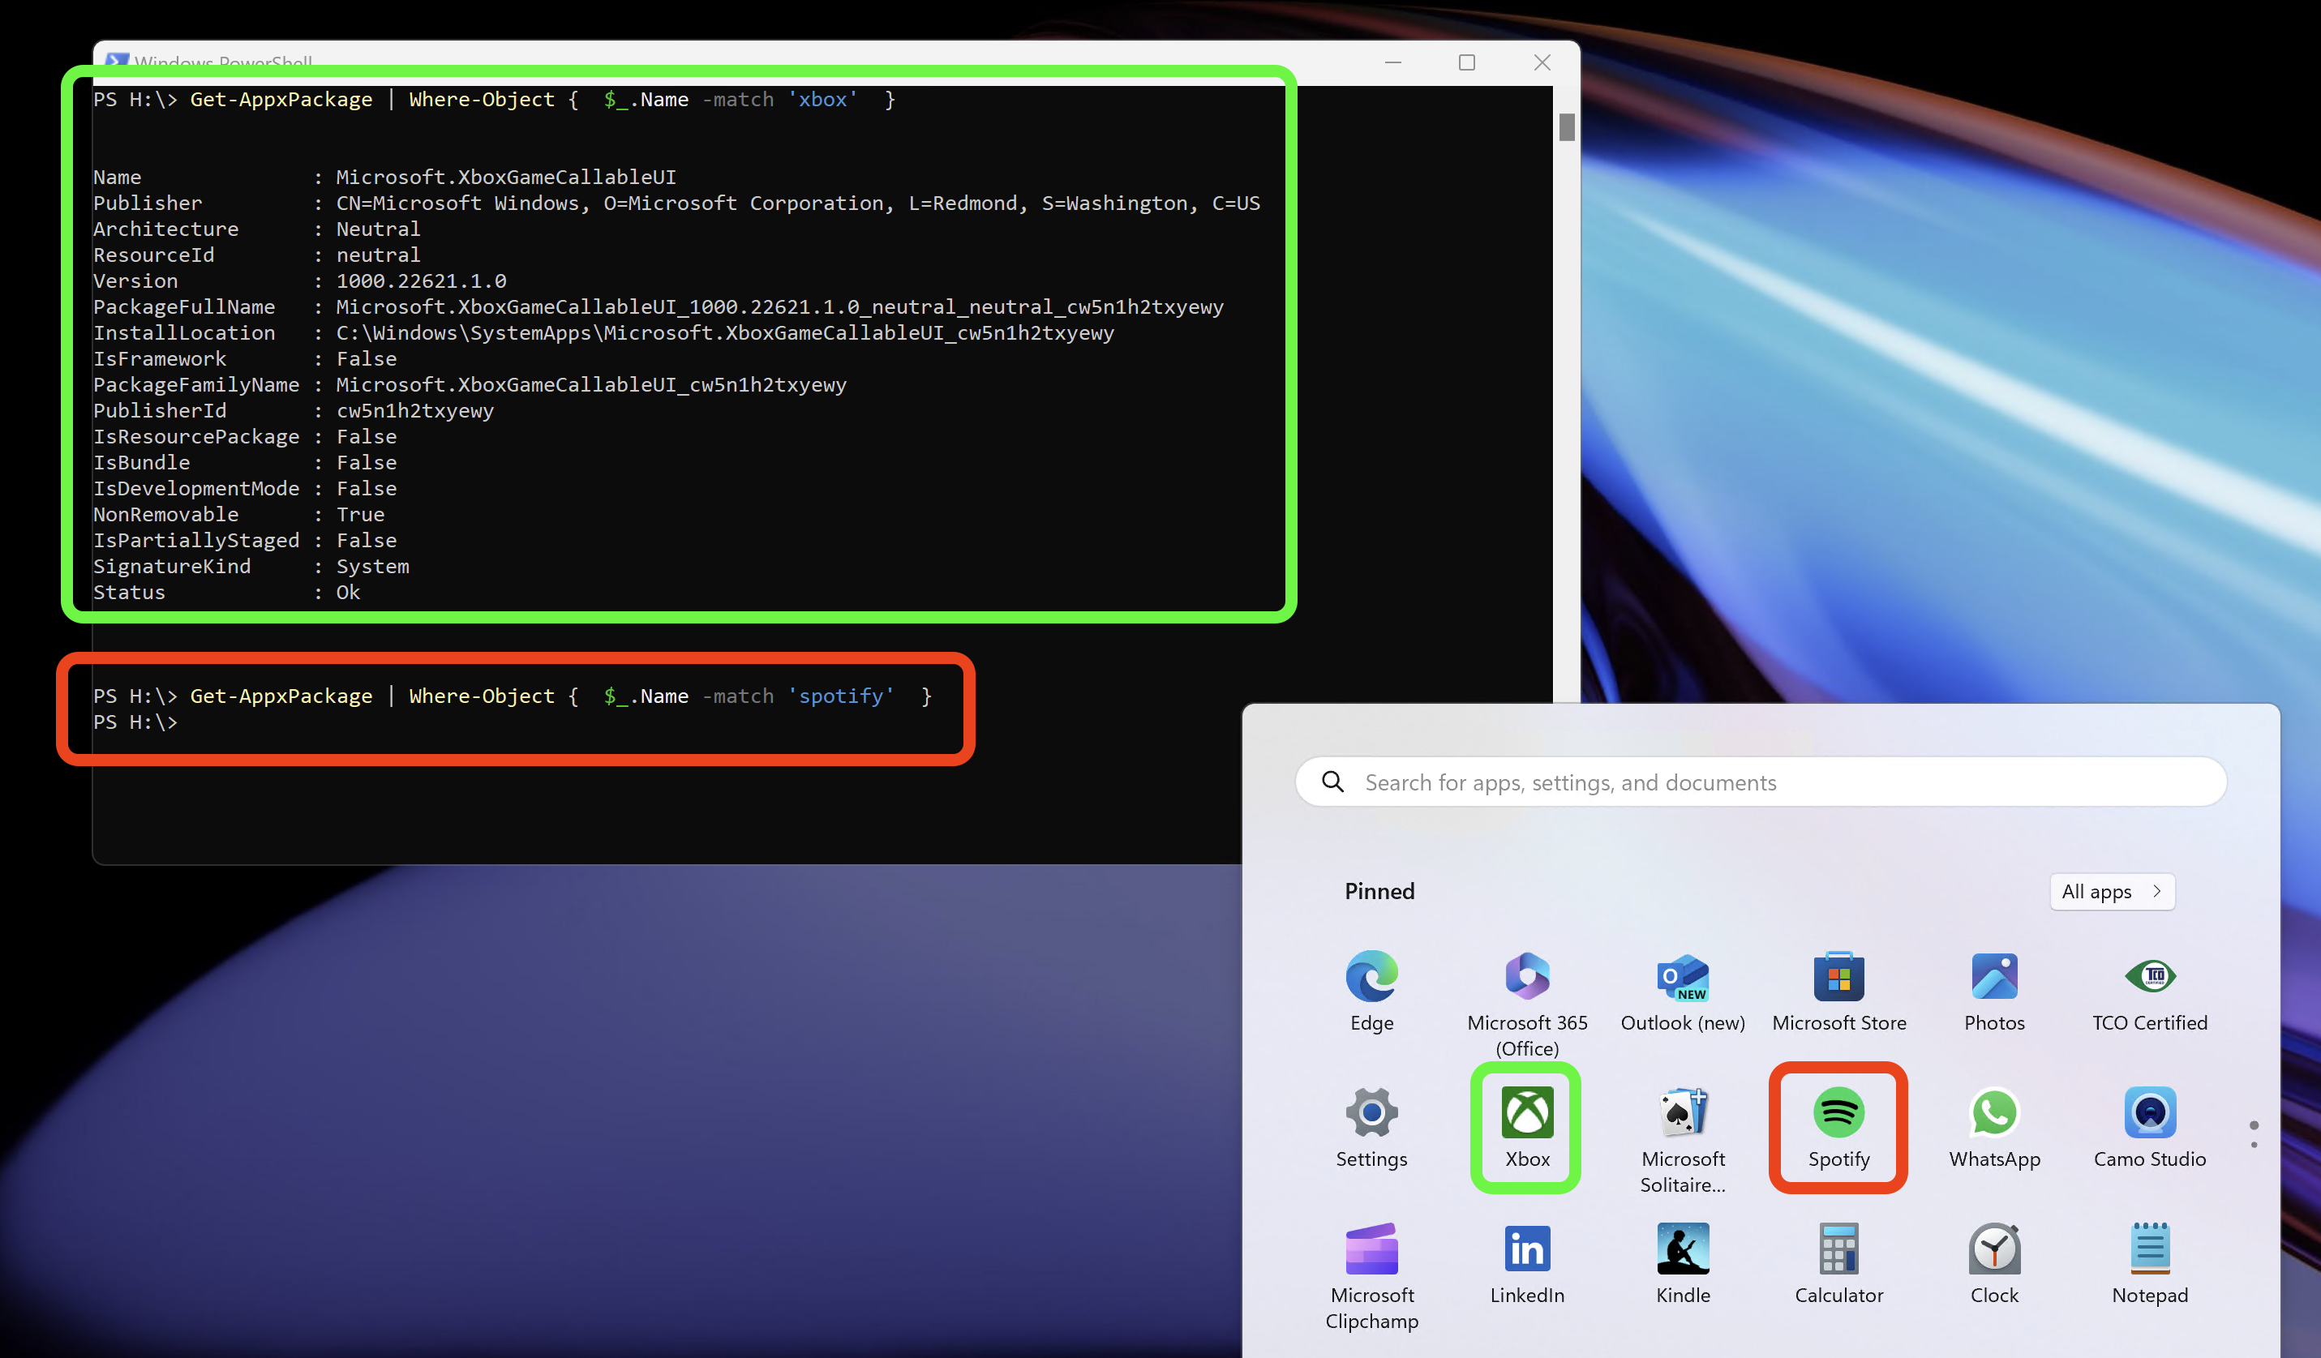Click the Version value '1000.22621.1.0'
This screenshot has width=2321, height=1358.
point(421,281)
